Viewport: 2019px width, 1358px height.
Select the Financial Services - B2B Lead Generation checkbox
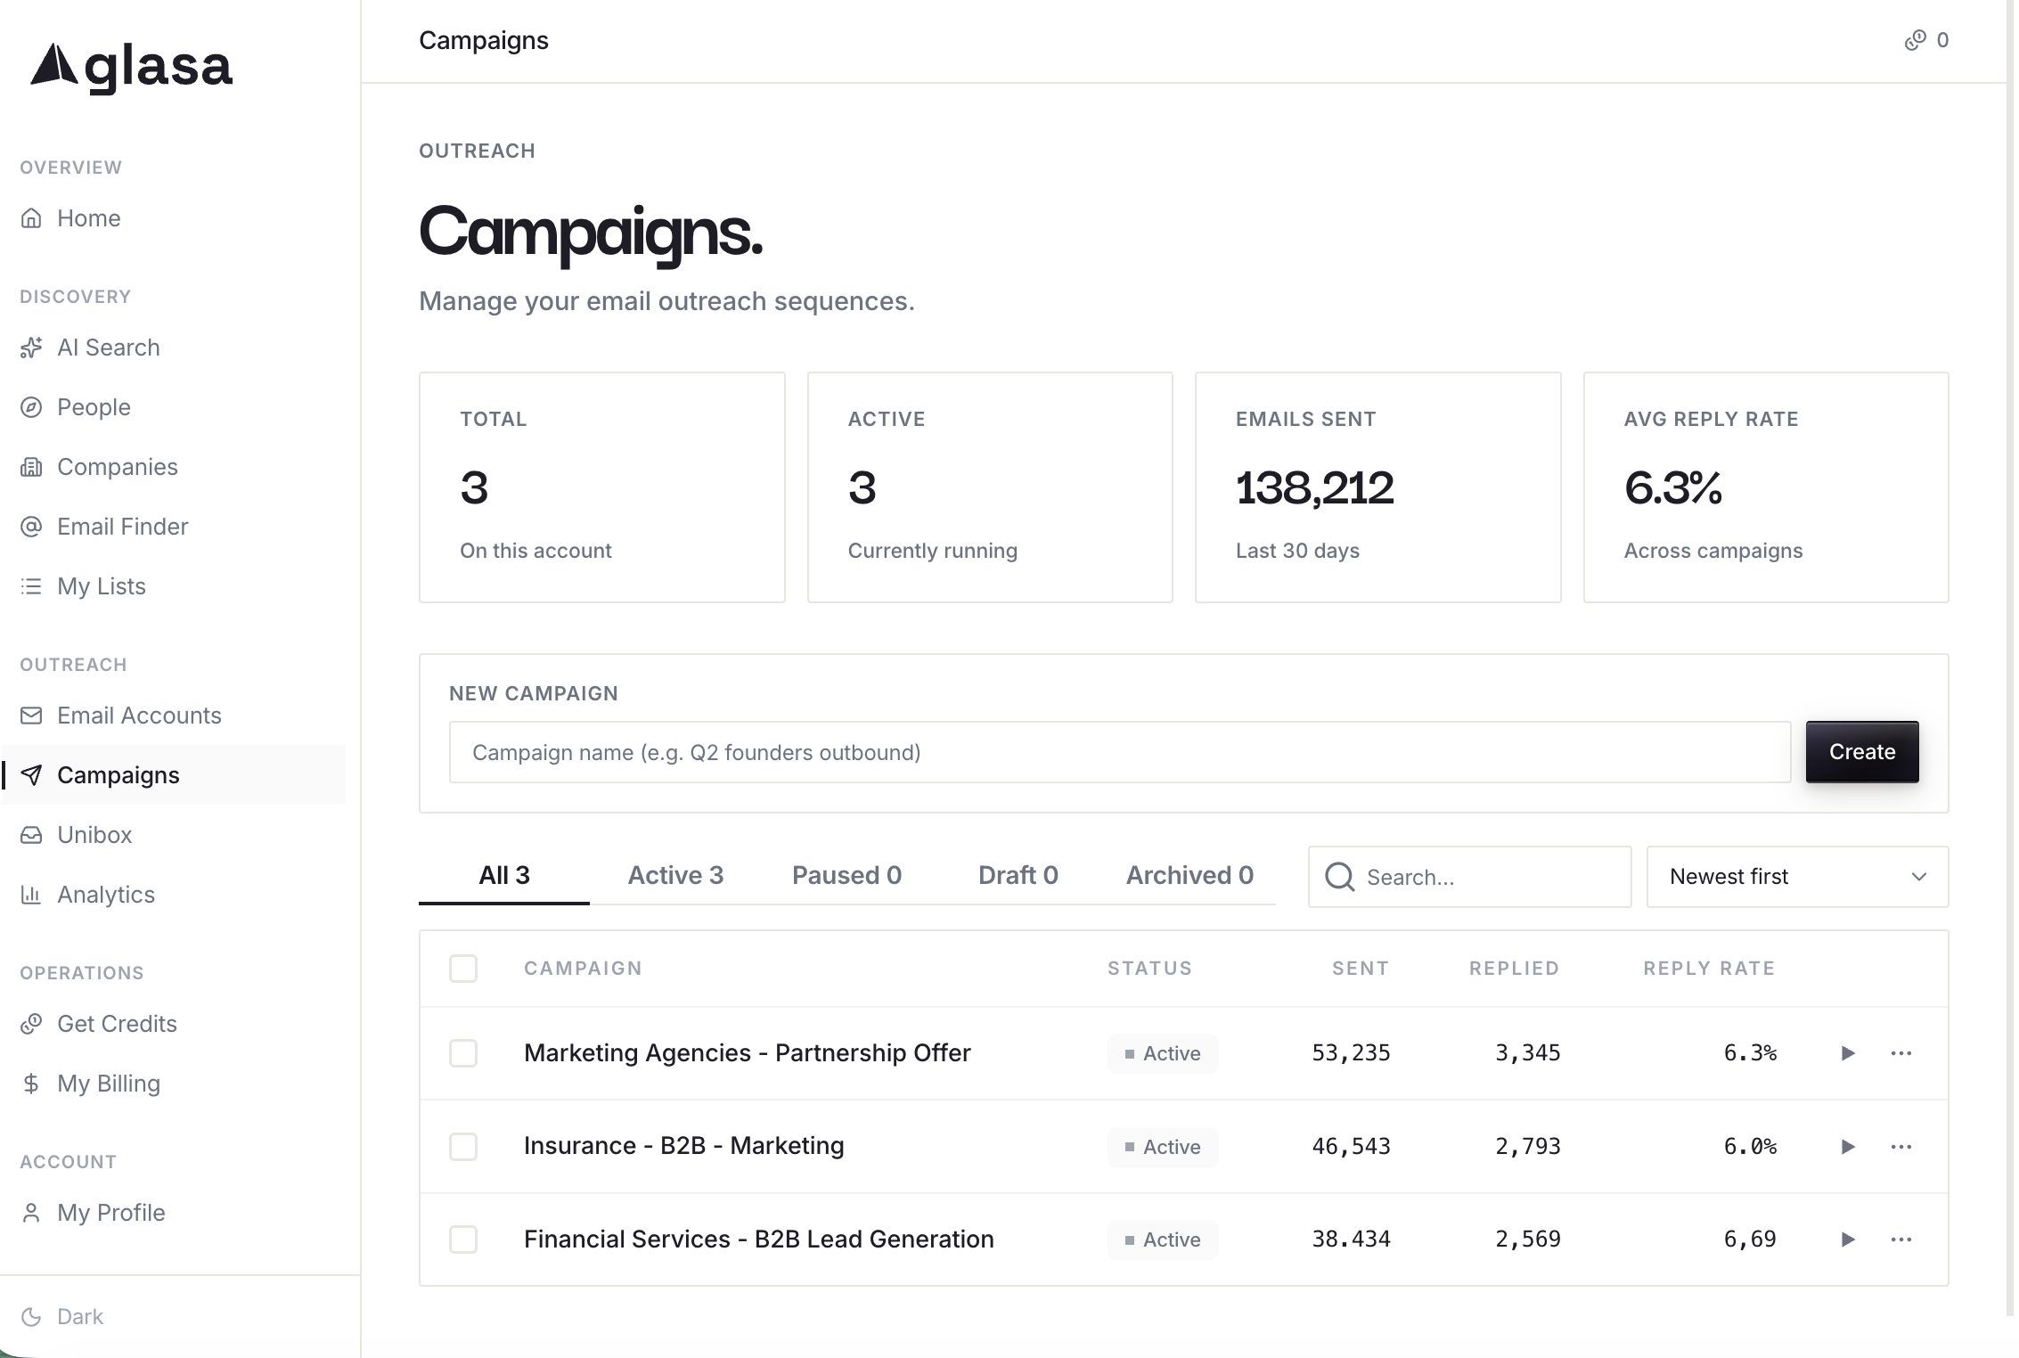(463, 1239)
